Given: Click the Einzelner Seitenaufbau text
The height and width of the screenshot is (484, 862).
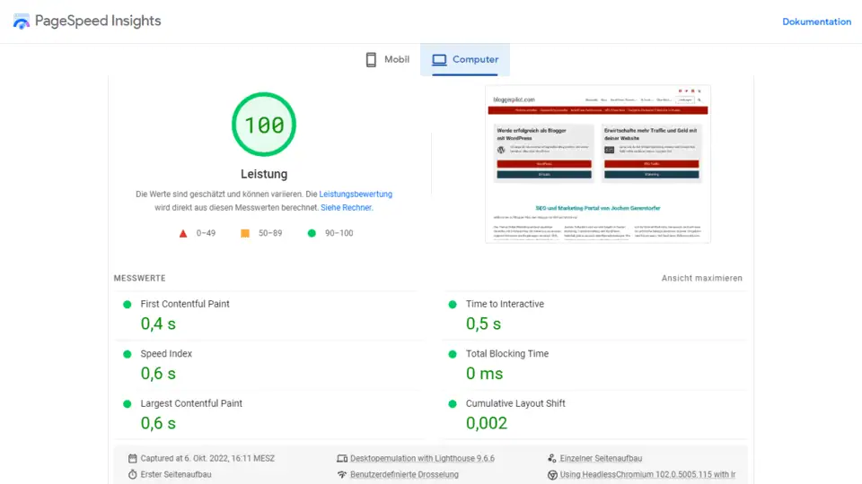Looking at the screenshot, I should click(x=601, y=458).
